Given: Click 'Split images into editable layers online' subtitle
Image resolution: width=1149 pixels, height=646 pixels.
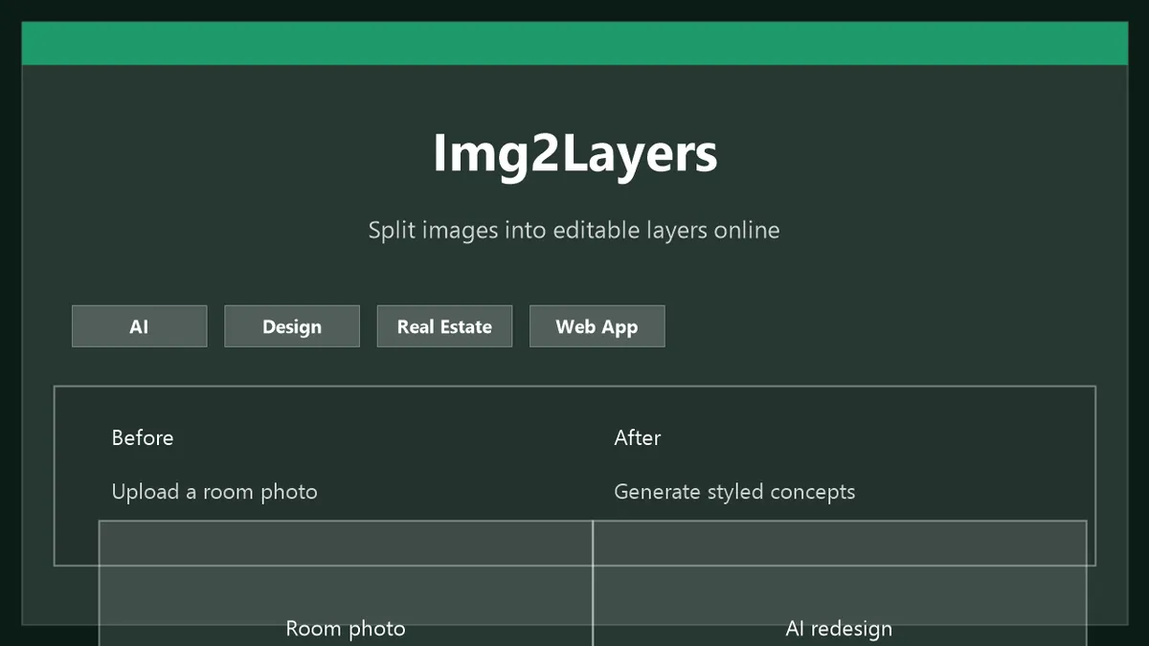Looking at the screenshot, I should click(x=574, y=231).
